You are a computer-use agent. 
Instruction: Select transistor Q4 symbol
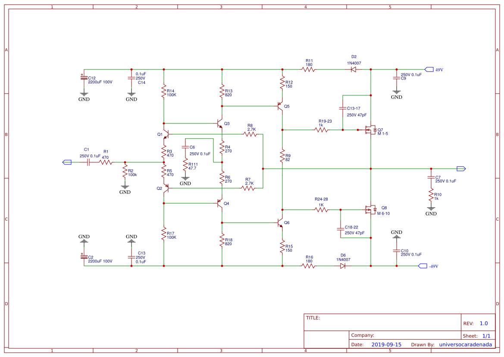click(x=219, y=203)
